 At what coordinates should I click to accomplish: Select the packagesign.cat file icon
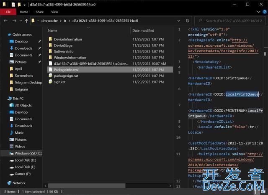(50, 76)
